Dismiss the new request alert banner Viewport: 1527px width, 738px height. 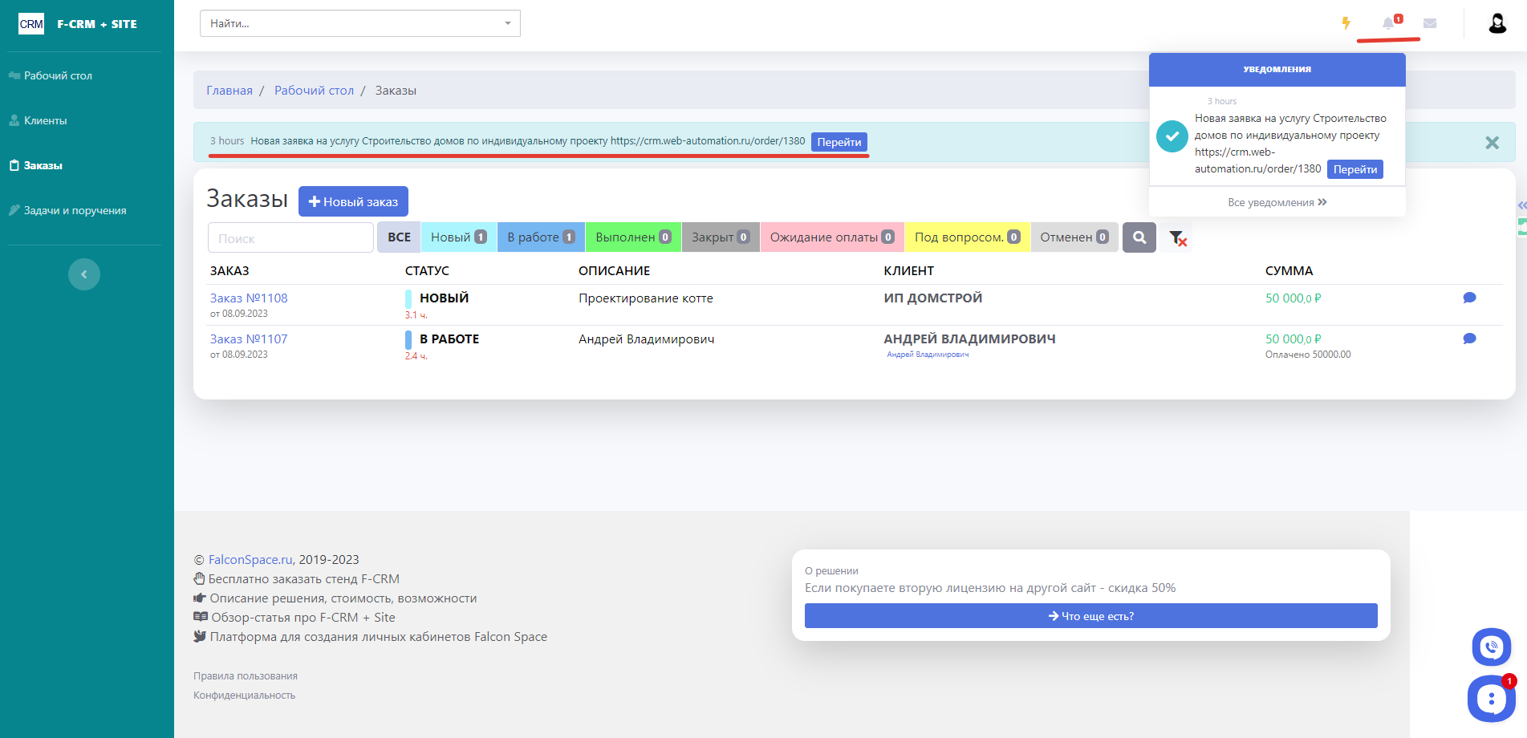pyautogui.click(x=1492, y=143)
